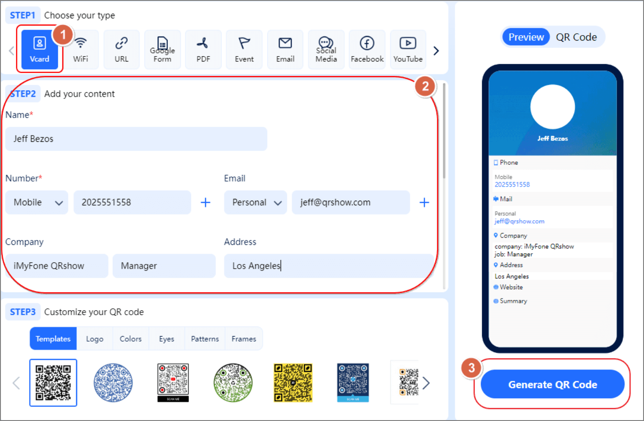
Task: Pick the PDF QR type
Action: [203, 49]
